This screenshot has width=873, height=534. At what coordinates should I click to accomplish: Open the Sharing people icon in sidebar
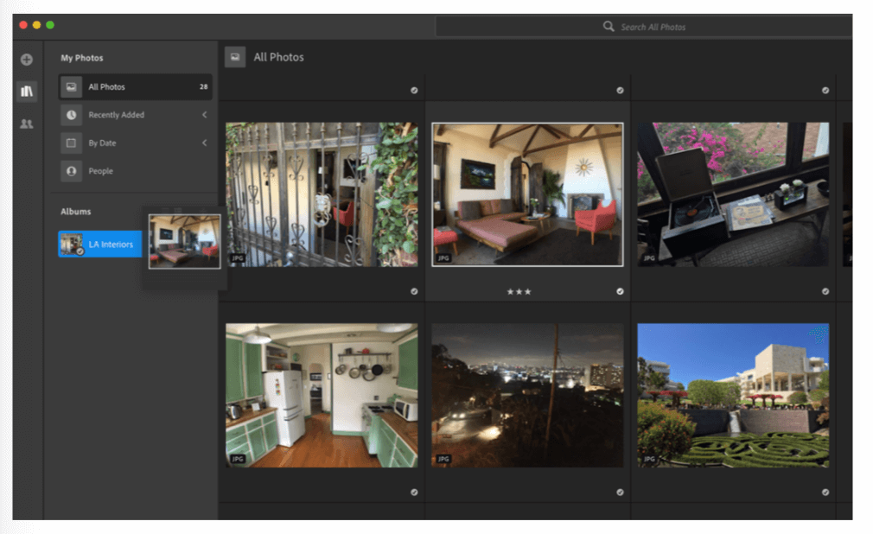click(26, 124)
